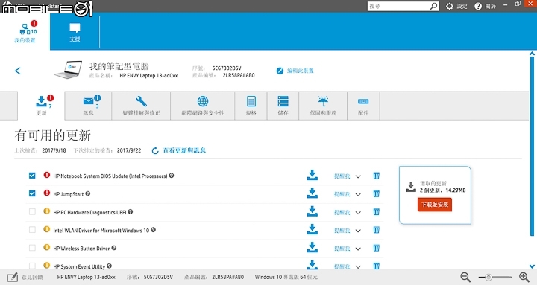This screenshot has width=537, height=285.
Task: Go back with the left arrow
Action: [18, 71]
